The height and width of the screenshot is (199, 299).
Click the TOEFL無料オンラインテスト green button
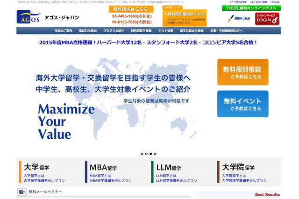tap(251, 8)
